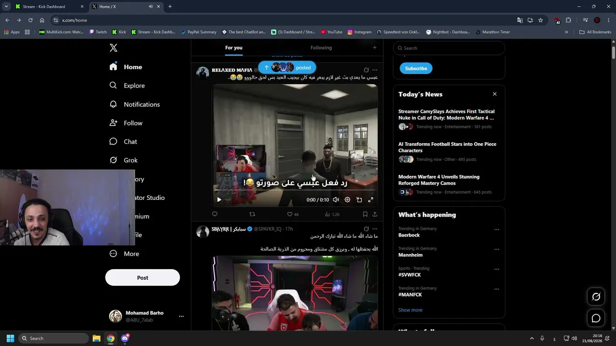The height and width of the screenshot is (346, 616).
Task: Click the X search box
Action: click(449, 48)
